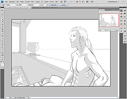The height and width of the screenshot is (99, 127).
Task: Open the Ansicht menu
Action: point(46,2)
